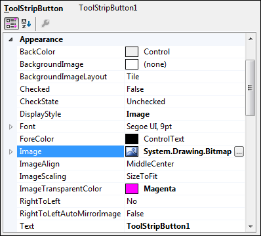Image resolution: width=261 pixels, height=236 pixels.
Task: Click the Checked False value
Action: [x=135, y=89]
